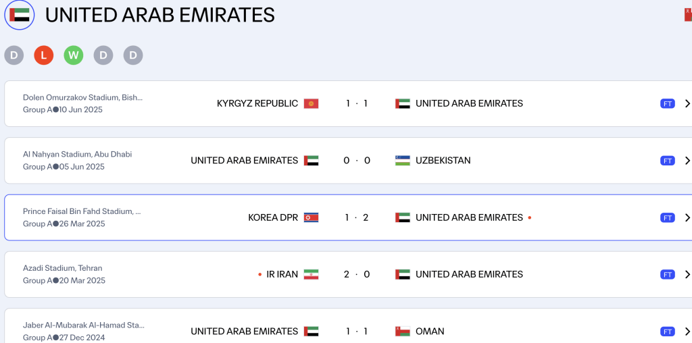Click the Kyrgyz Republic flag icon
The image size is (692, 343).
pos(311,103)
